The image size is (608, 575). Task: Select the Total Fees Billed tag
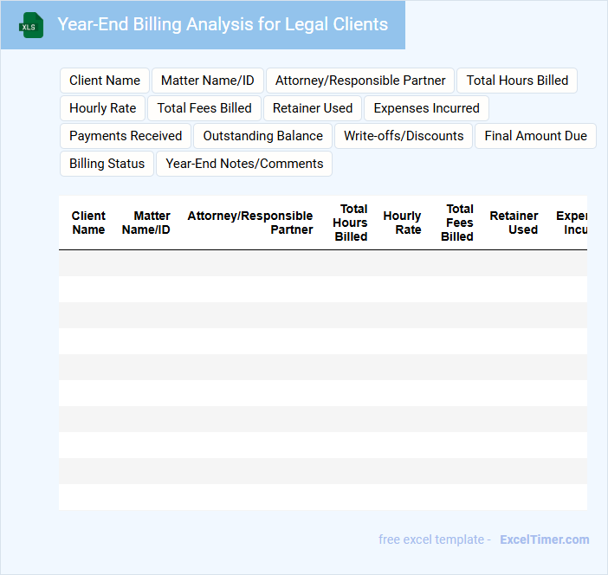[x=204, y=108]
